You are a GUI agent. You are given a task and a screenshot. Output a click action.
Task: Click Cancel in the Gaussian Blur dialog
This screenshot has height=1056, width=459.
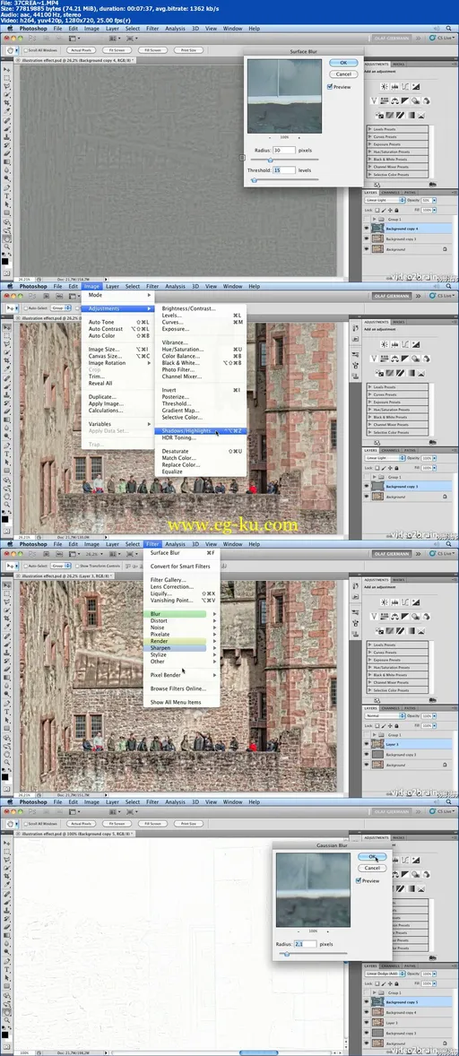(x=371, y=868)
